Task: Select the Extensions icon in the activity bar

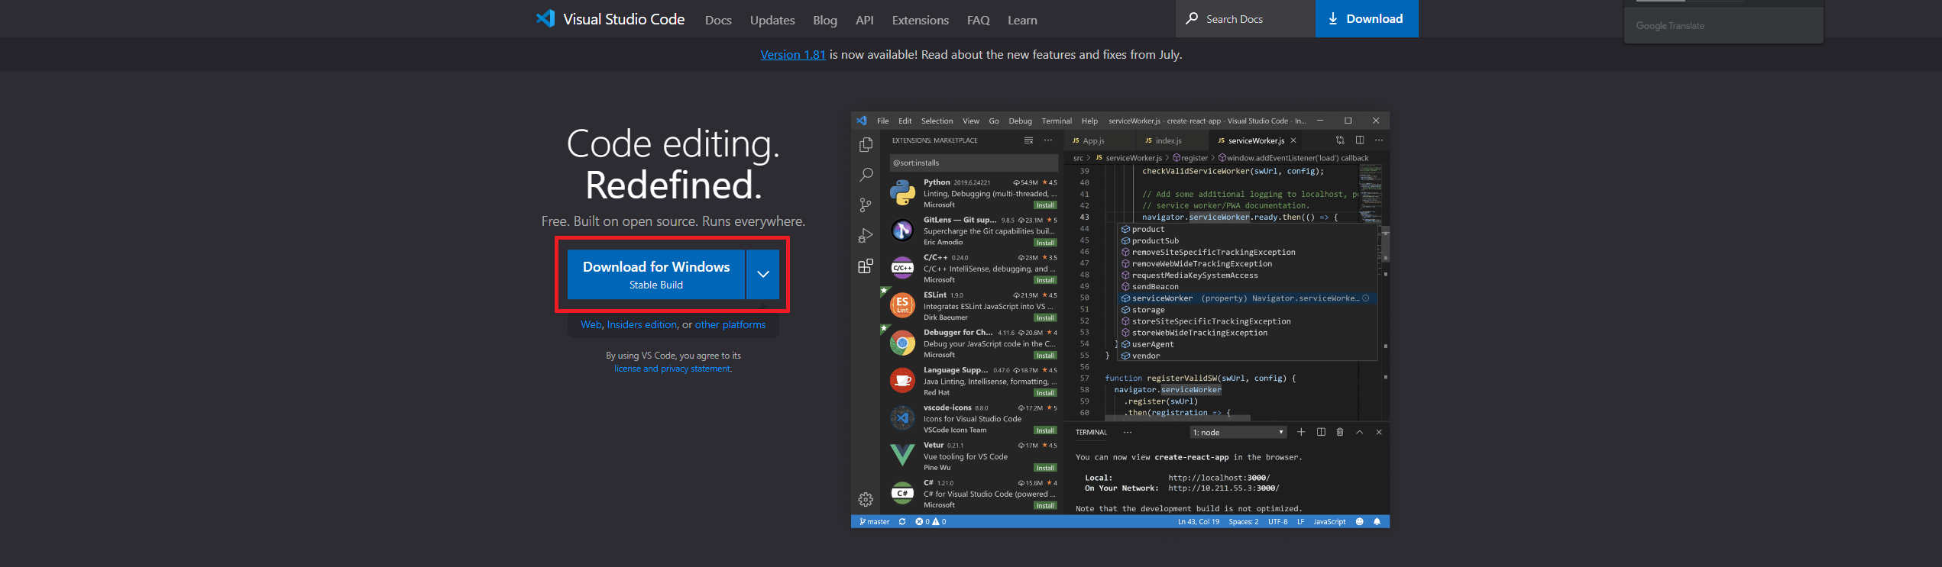Action: (866, 266)
